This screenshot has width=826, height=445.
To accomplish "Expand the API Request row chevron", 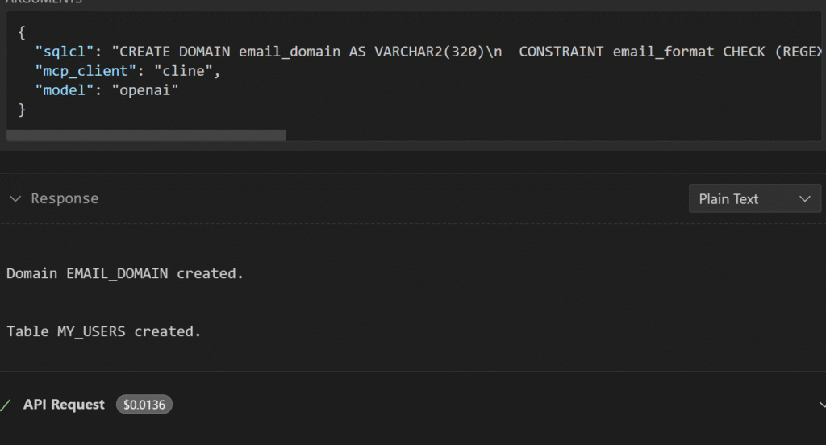I will (821, 405).
